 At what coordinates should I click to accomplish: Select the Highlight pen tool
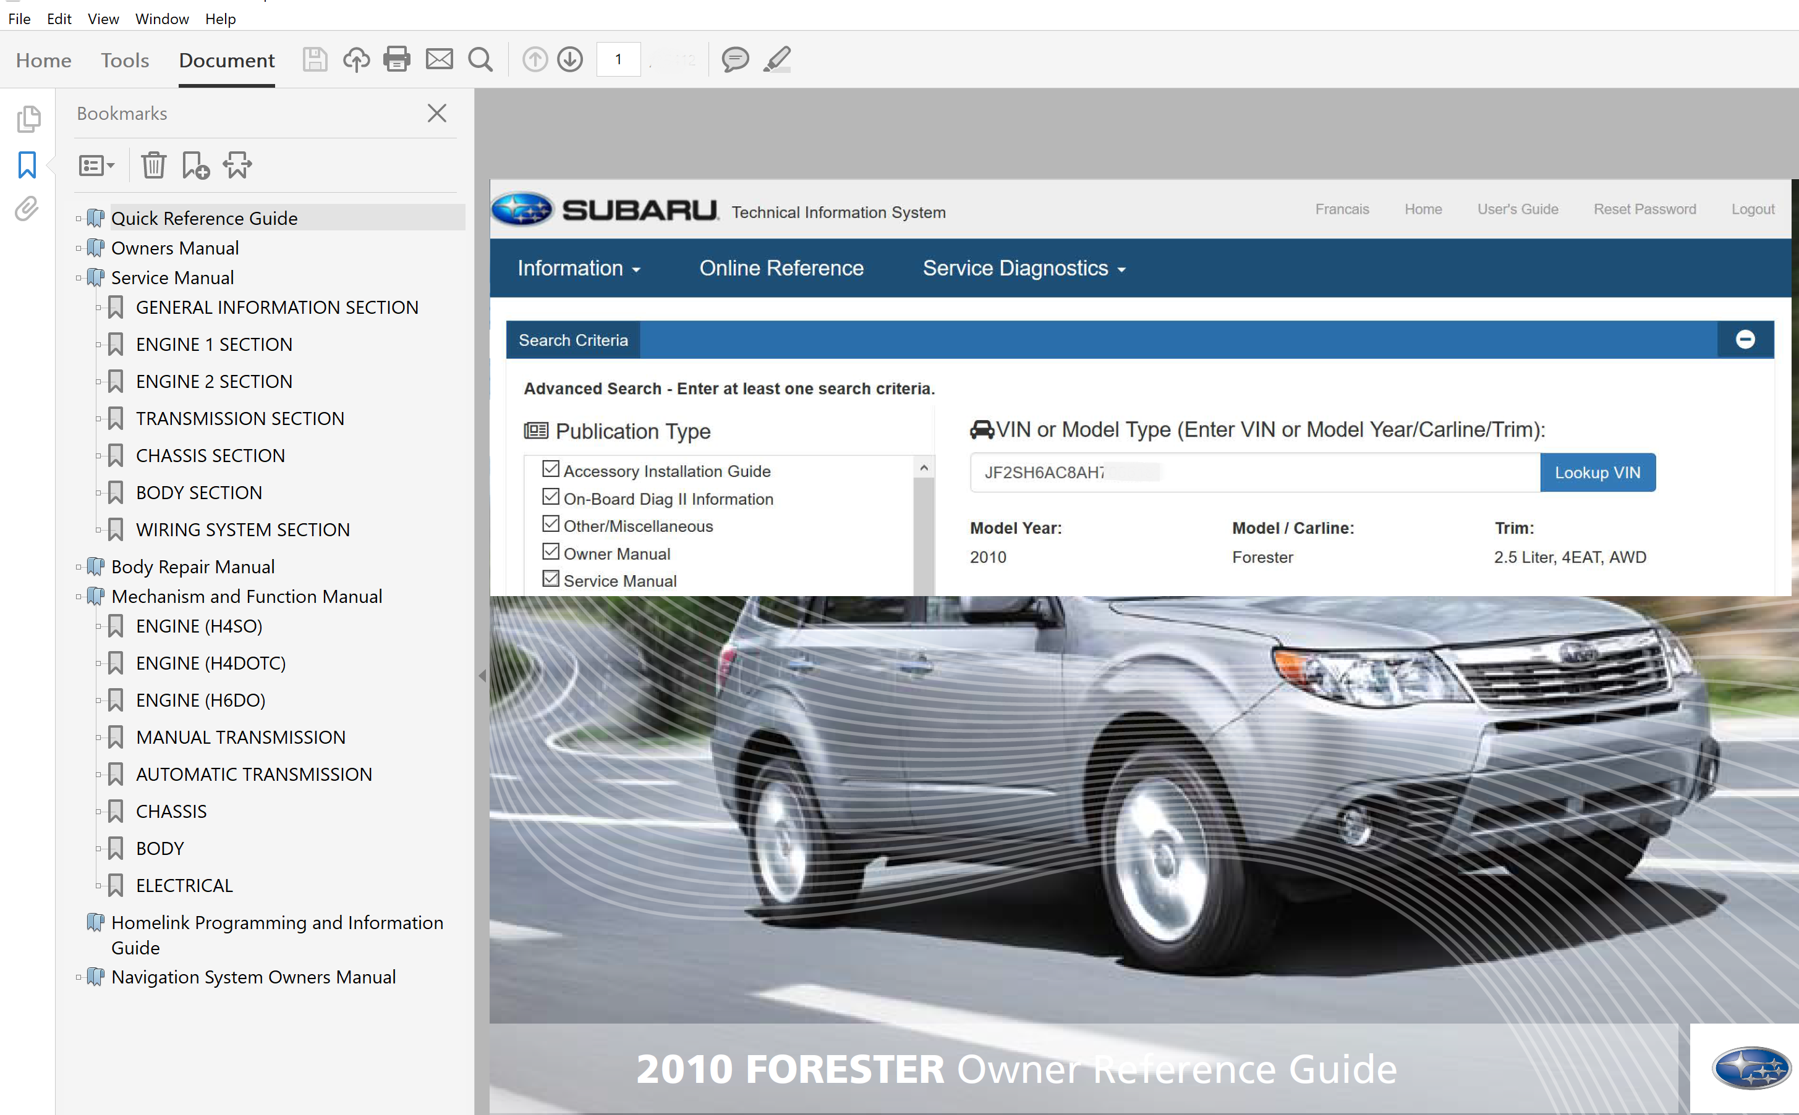tap(777, 59)
